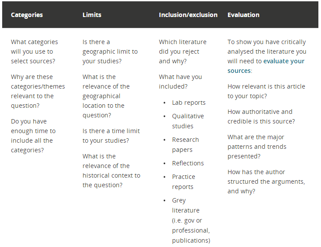Click the Limits column header
Image resolution: width=321 pixels, height=247 pixels.
(x=92, y=15)
